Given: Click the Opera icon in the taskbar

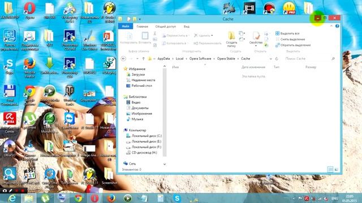Looking at the screenshot, I should (94, 198).
